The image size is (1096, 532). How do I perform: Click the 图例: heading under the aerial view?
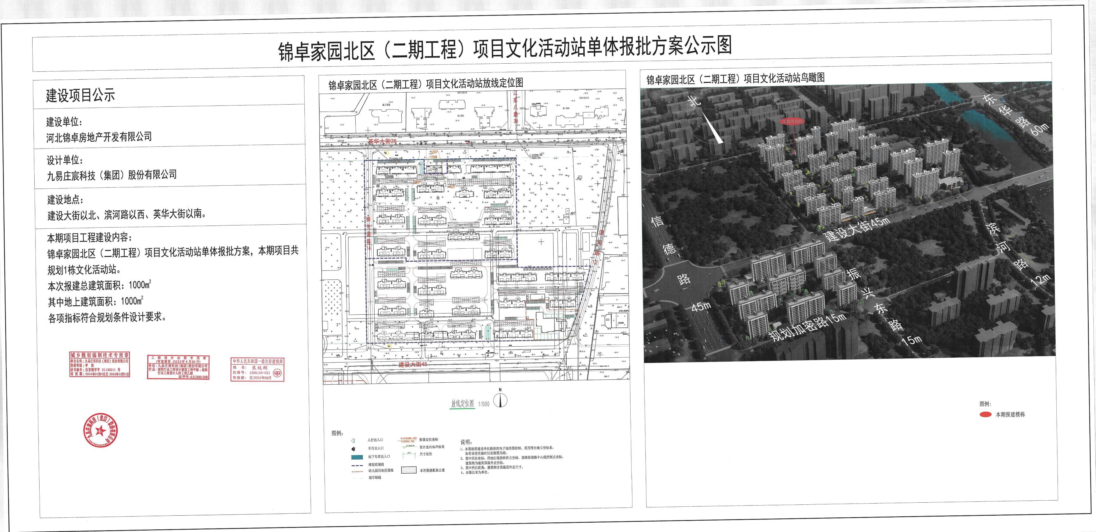click(985, 404)
